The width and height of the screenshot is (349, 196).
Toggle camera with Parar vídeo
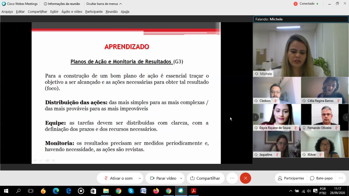pos(163,178)
